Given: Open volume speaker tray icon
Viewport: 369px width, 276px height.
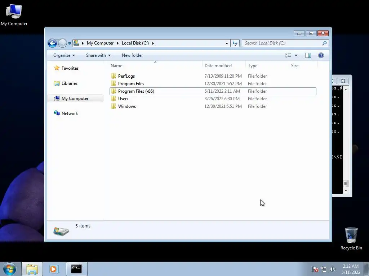Looking at the screenshot, I should [x=333, y=269].
